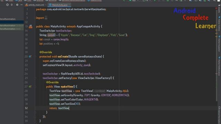This screenshot has height=124, width=221.
Task: Click the override gutter marker beside onCreate
Action: pos(30,56)
